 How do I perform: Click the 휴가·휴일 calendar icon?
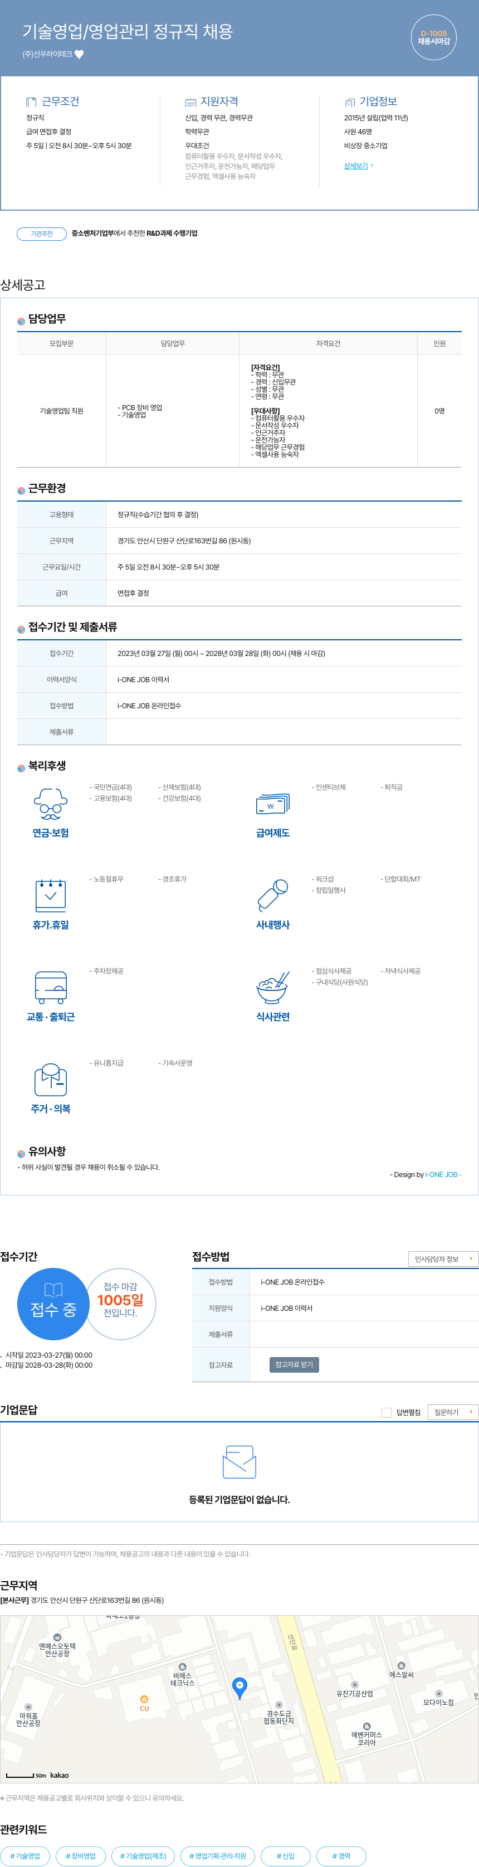click(51, 895)
